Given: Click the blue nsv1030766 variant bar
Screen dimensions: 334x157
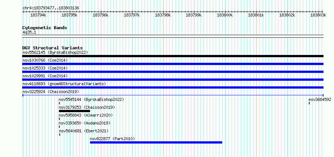Looking at the screenshot, I should (x=173, y=64).
